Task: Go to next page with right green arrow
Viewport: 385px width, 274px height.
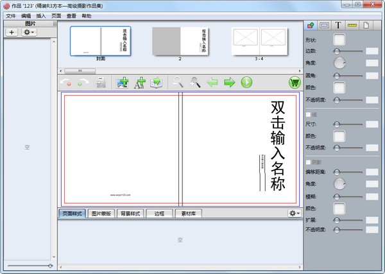Action: click(230, 82)
